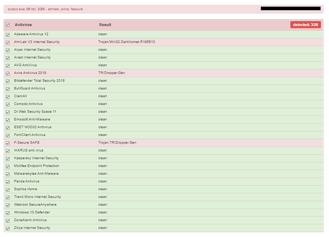Click the Trojan.TR/Dropper.Gen result for F-Secure
Image resolution: width=329 pixels, height=237 pixels.
point(117,143)
